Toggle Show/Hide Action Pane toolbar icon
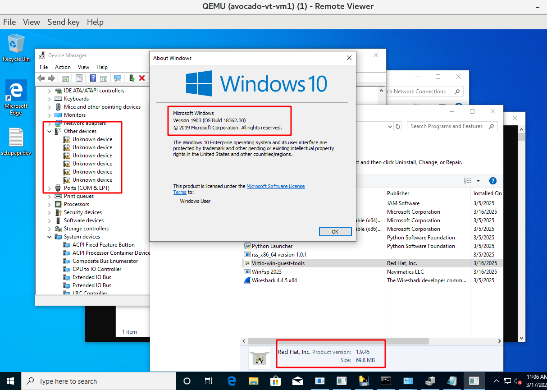Screen dimensions: 547x390 click(x=104, y=78)
